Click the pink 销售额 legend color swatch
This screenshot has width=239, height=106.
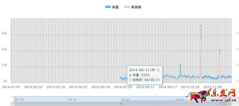pos(127,7)
